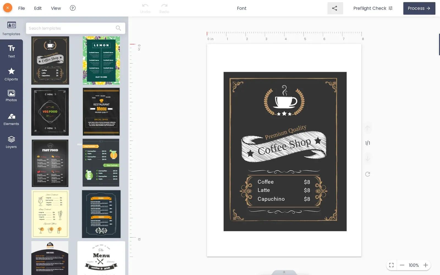
Task: Click the Process button
Action: [x=419, y=8]
